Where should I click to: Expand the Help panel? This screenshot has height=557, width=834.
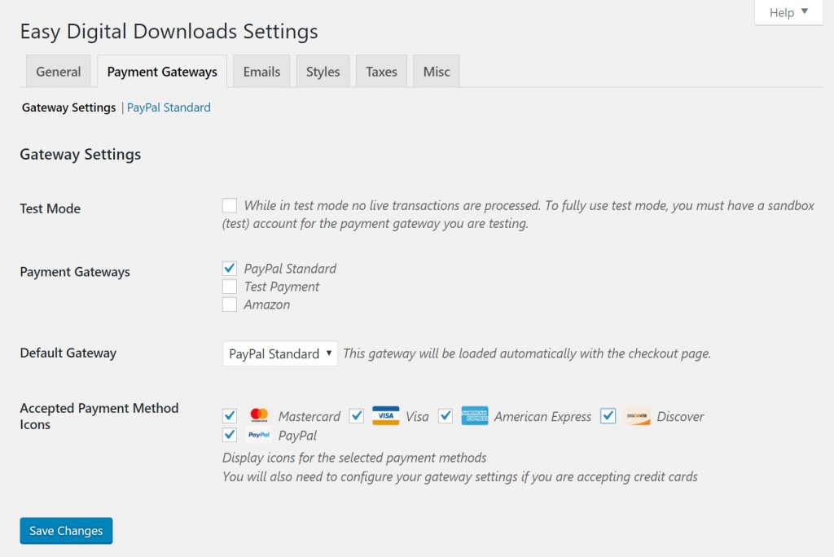point(787,12)
